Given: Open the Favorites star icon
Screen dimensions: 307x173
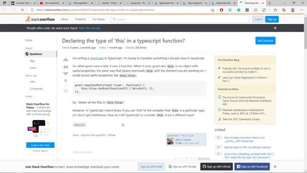Looking at the screenshot, I should pyautogui.click(x=275, y=10).
